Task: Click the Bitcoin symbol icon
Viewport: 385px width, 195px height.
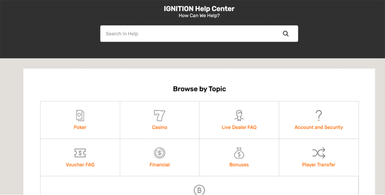Action: click(199, 190)
